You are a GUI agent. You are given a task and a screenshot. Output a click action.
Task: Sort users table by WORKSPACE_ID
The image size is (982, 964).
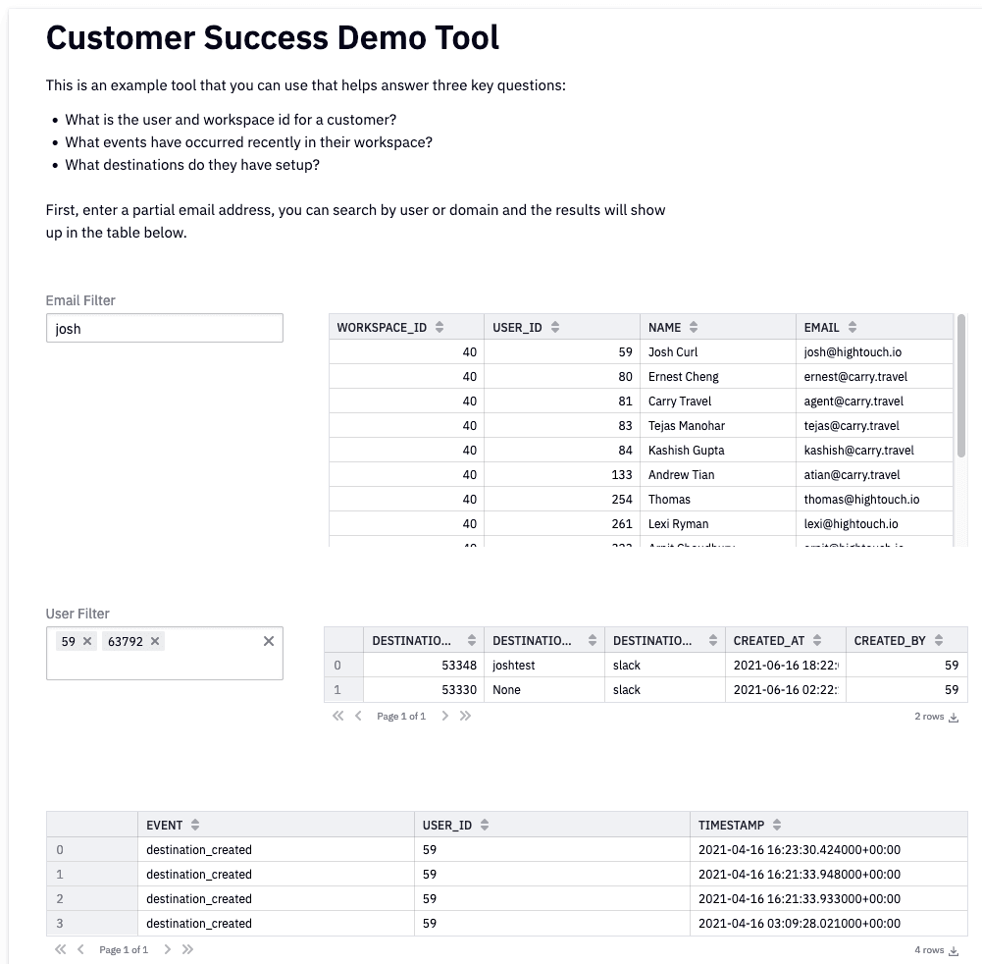[x=439, y=327]
